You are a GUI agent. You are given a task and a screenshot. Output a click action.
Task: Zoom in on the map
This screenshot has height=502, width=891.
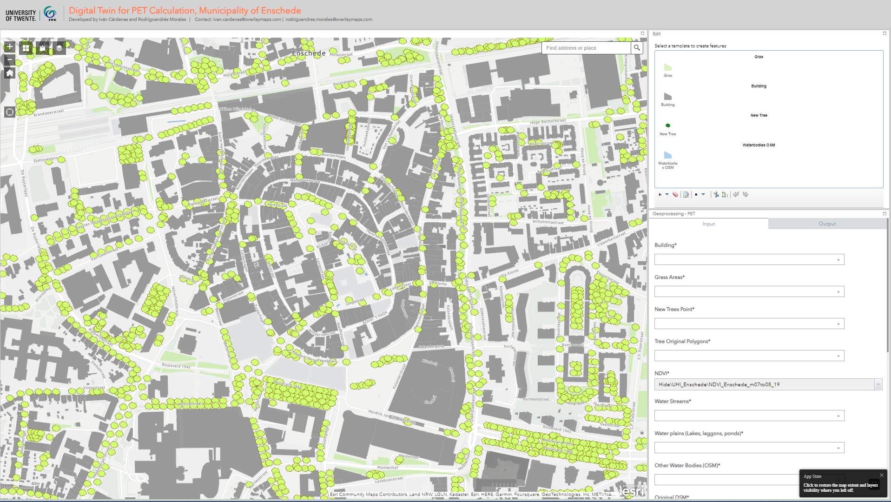pos(9,47)
